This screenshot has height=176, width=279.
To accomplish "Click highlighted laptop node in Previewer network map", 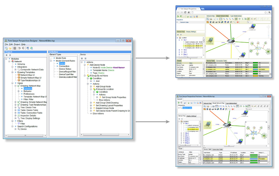I will [x=207, y=125].
